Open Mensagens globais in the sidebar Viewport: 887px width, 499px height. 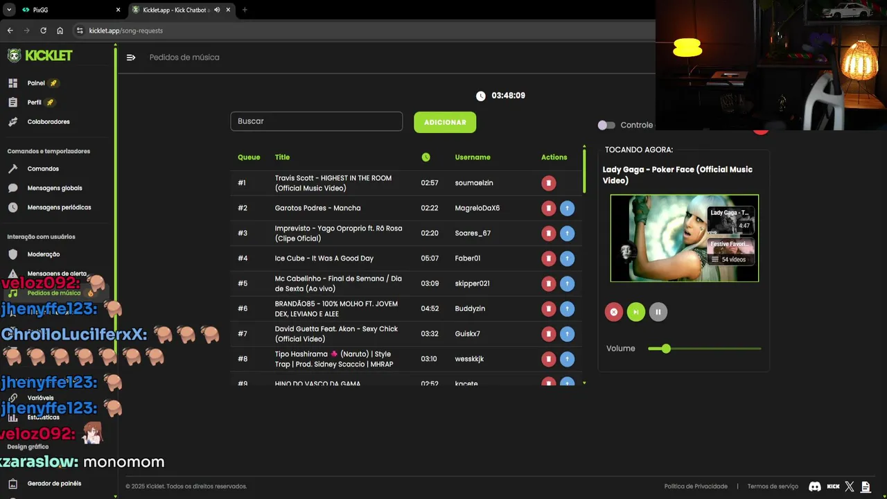pos(55,188)
